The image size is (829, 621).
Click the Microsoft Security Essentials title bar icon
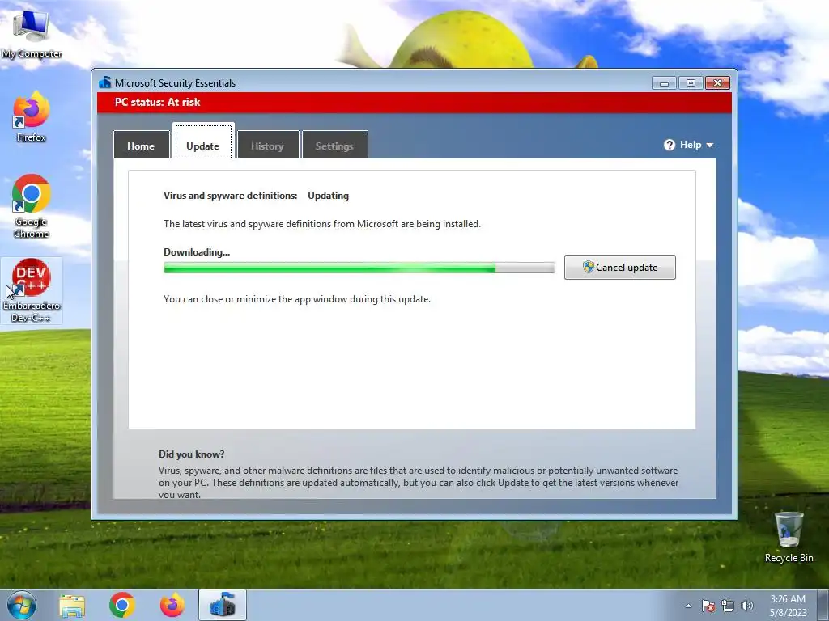[x=104, y=82]
